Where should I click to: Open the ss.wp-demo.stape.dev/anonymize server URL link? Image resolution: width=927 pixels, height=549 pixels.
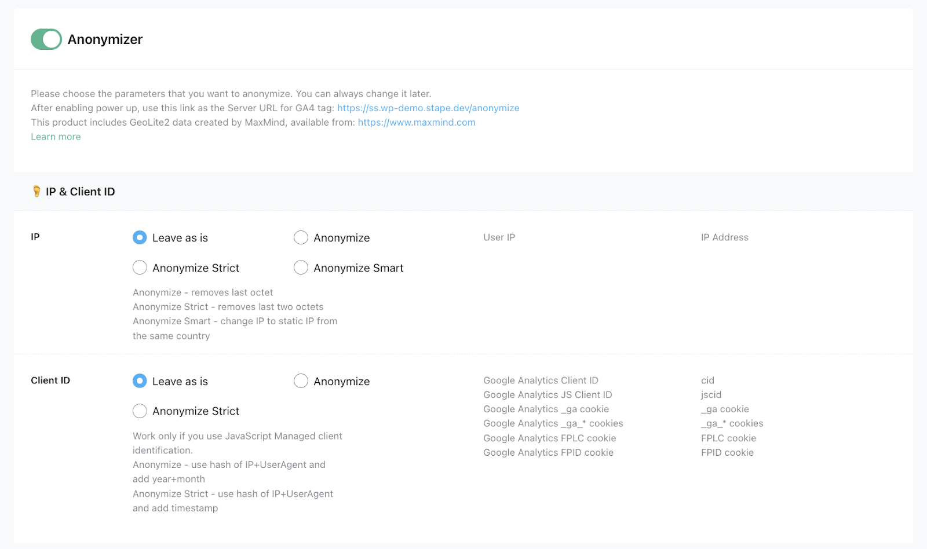point(428,108)
